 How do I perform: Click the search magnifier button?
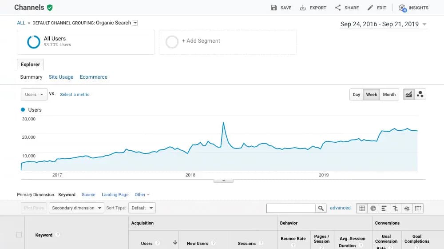pos(321,208)
